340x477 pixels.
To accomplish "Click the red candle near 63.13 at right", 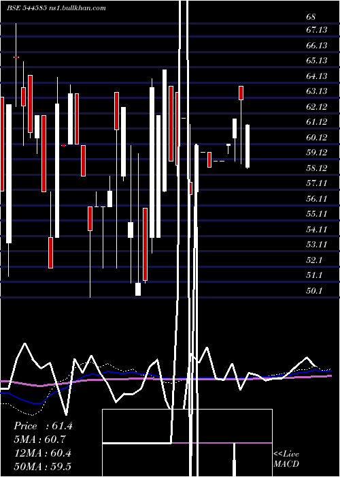I will (x=241, y=93).
